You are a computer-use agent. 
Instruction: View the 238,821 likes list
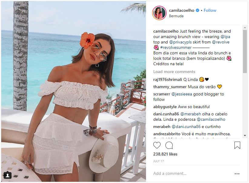click(165, 154)
